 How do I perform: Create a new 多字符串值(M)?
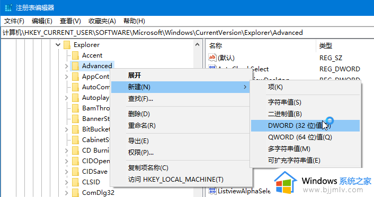coord(305,149)
